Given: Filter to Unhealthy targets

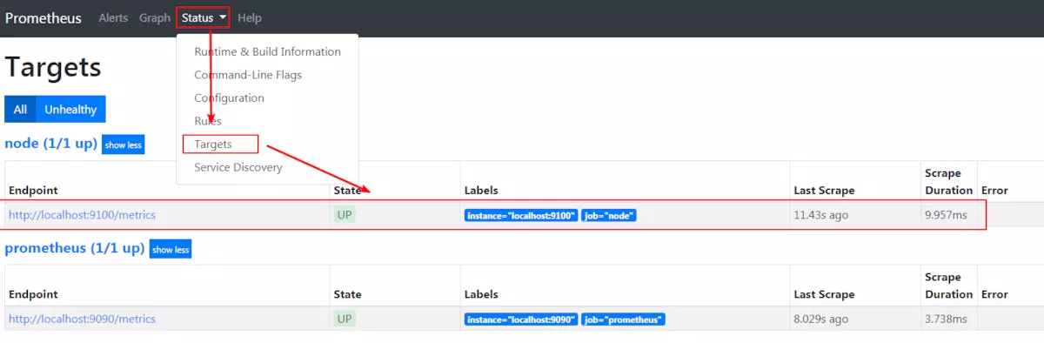Looking at the screenshot, I should (70, 110).
